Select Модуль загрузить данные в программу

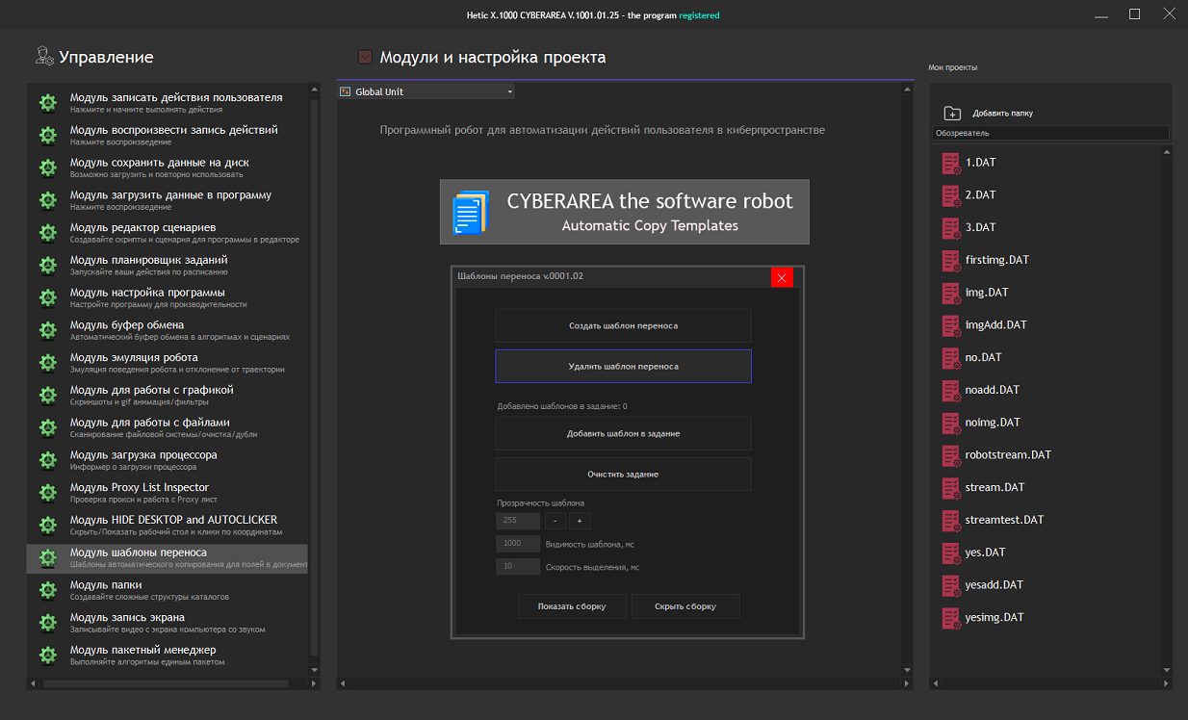click(167, 200)
